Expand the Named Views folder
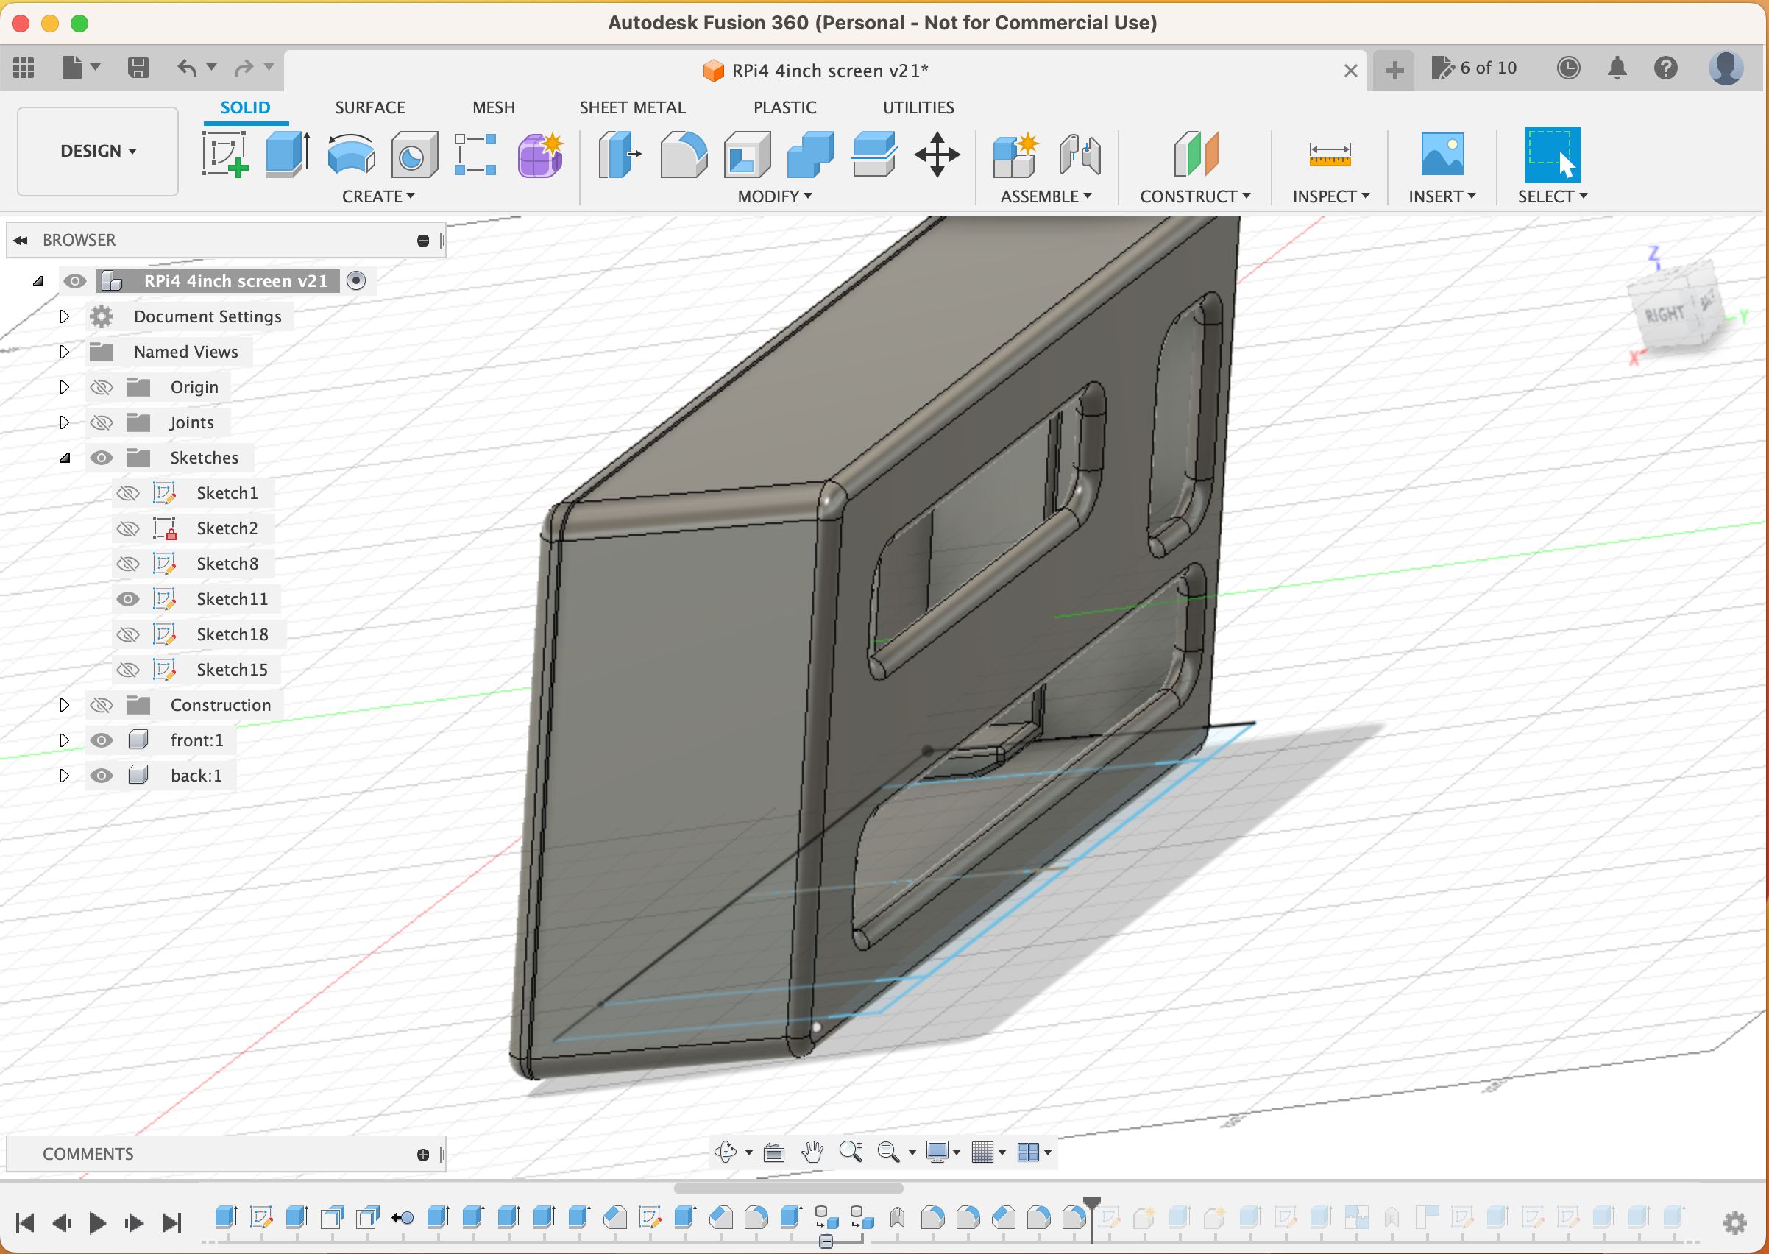The image size is (1769, 1254). [65, 351]
